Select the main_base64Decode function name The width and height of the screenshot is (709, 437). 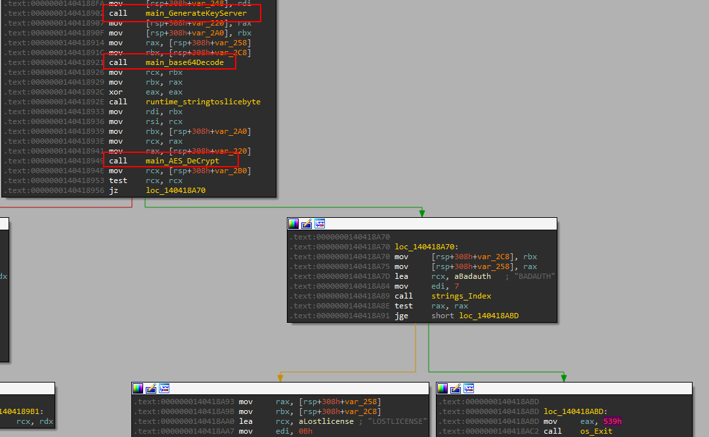coord(184,62)
